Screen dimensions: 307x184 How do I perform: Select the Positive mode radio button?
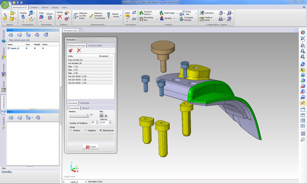(x=72, y=130)
